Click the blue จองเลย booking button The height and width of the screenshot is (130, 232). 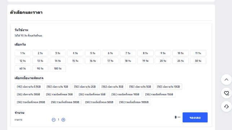[195, 117]
